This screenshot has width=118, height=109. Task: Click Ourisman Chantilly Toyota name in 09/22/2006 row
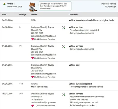[x=42, y=46]
